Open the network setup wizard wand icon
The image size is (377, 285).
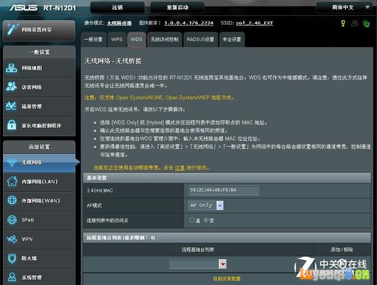[x=12, y=29]
